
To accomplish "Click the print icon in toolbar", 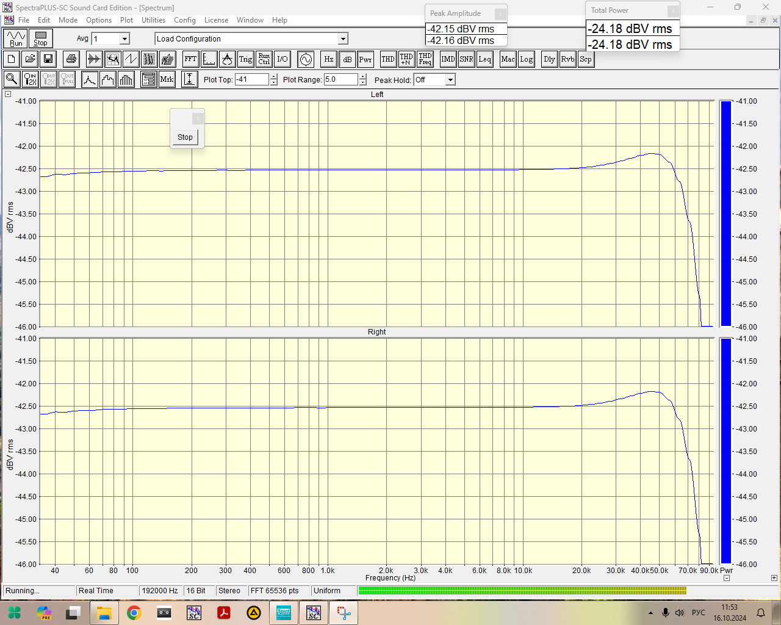I will [71, 59].
